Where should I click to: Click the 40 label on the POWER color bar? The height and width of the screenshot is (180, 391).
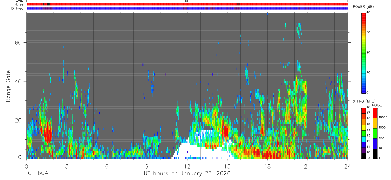click(368, 12)
